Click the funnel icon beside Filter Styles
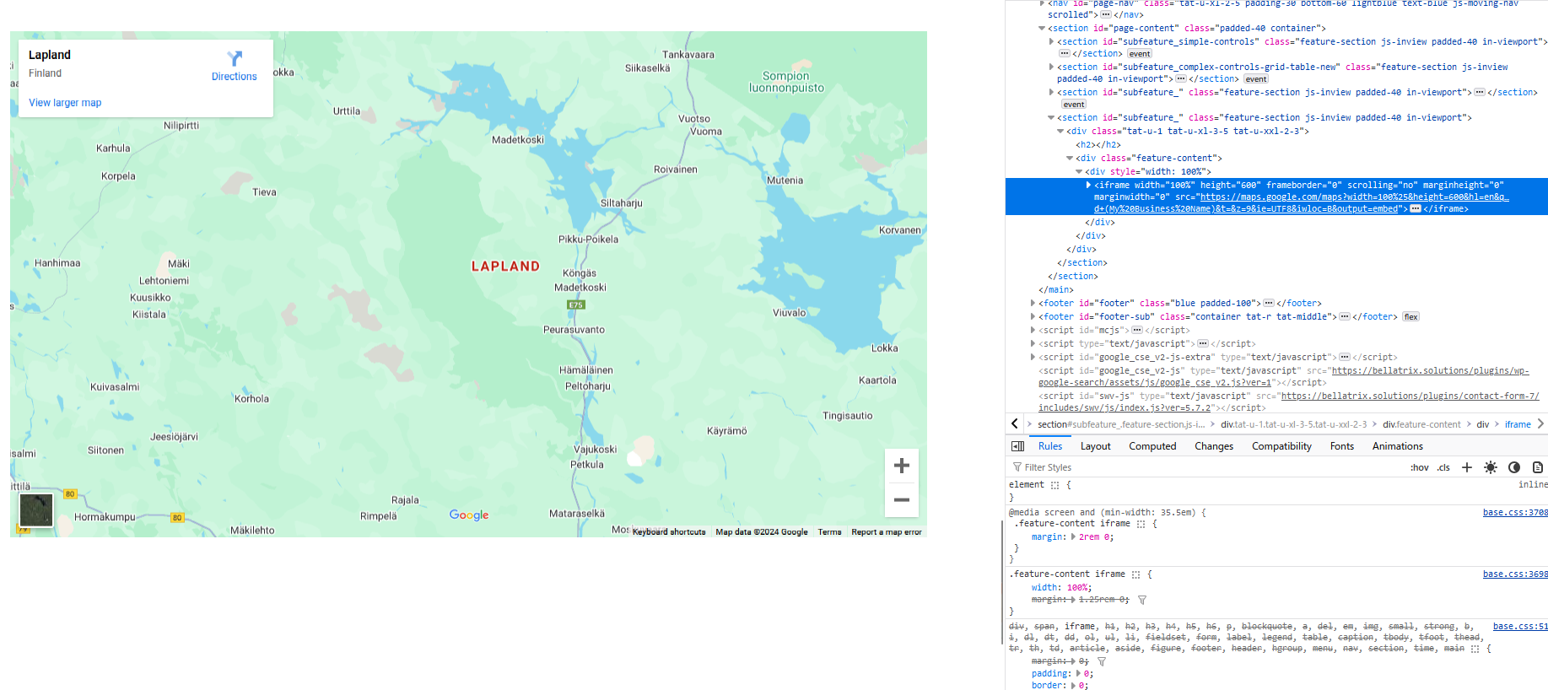This screenshot has height=690, width=1548. coord(1017,467)
